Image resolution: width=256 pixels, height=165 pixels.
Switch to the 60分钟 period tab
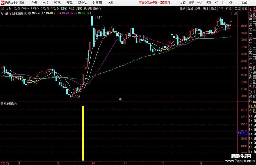point(55,8)
